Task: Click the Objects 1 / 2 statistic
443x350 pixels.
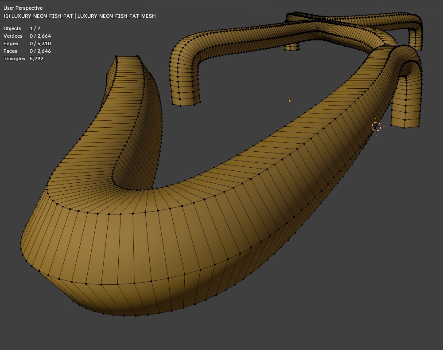Action: [22, 28]
